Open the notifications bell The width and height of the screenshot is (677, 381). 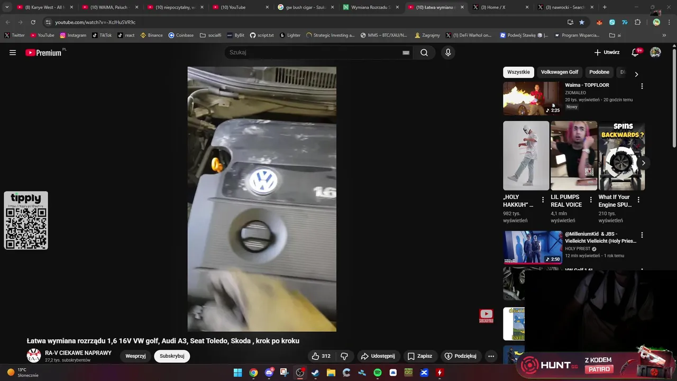pyautogui.click(x=636, y=52)
